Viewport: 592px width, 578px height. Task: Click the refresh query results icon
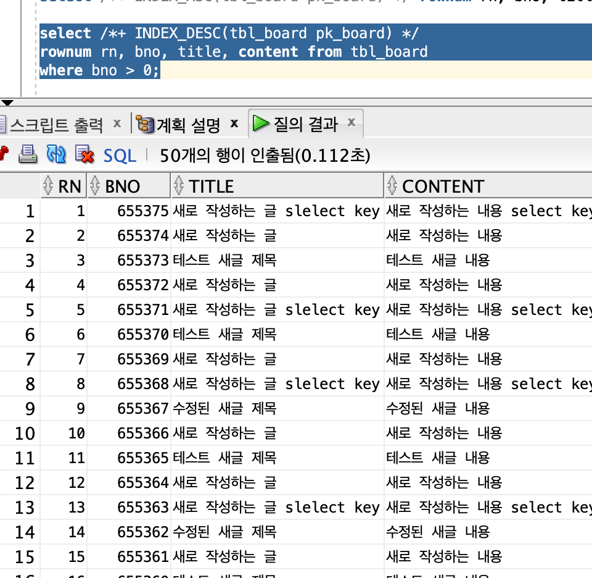[56, 154]
